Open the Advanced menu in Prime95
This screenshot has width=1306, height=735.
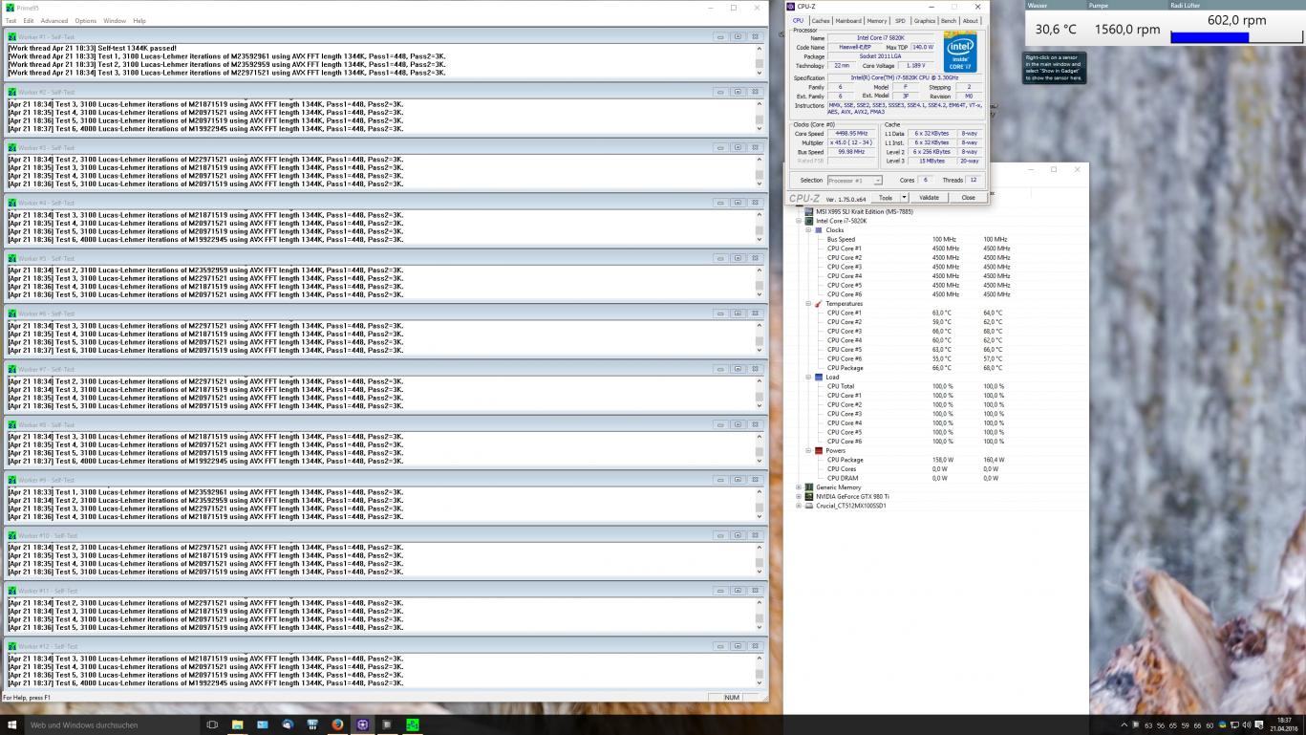point(54,20)
